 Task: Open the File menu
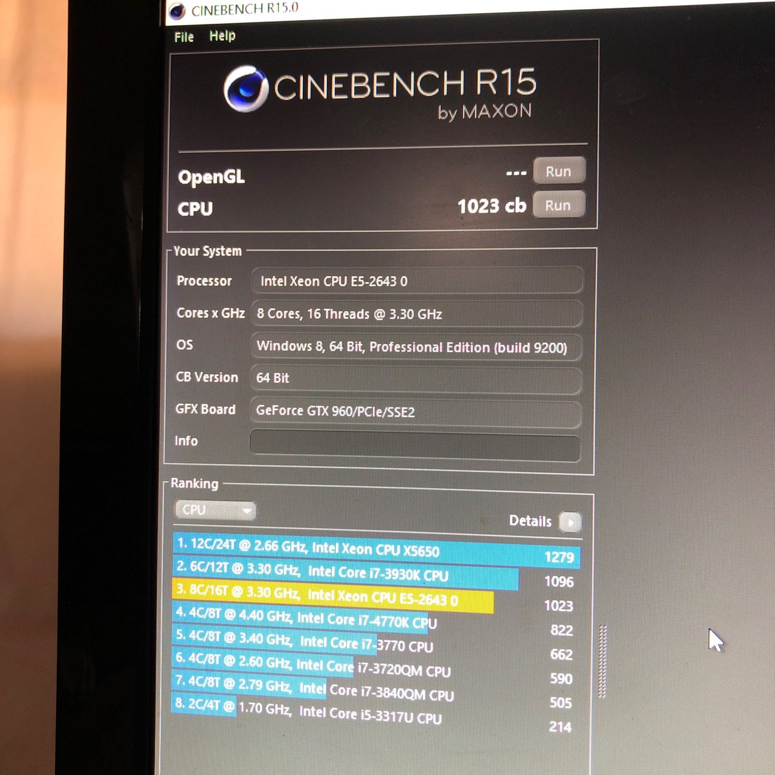coord(184,37)
